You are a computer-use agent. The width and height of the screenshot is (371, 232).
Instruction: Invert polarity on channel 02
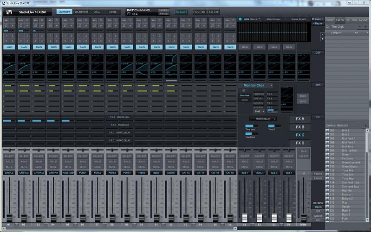click(21, 25)
